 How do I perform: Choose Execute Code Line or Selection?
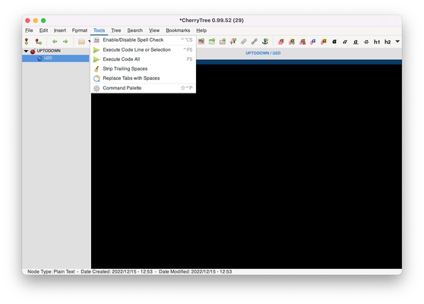pyautogui.click(x=143, y=49)
